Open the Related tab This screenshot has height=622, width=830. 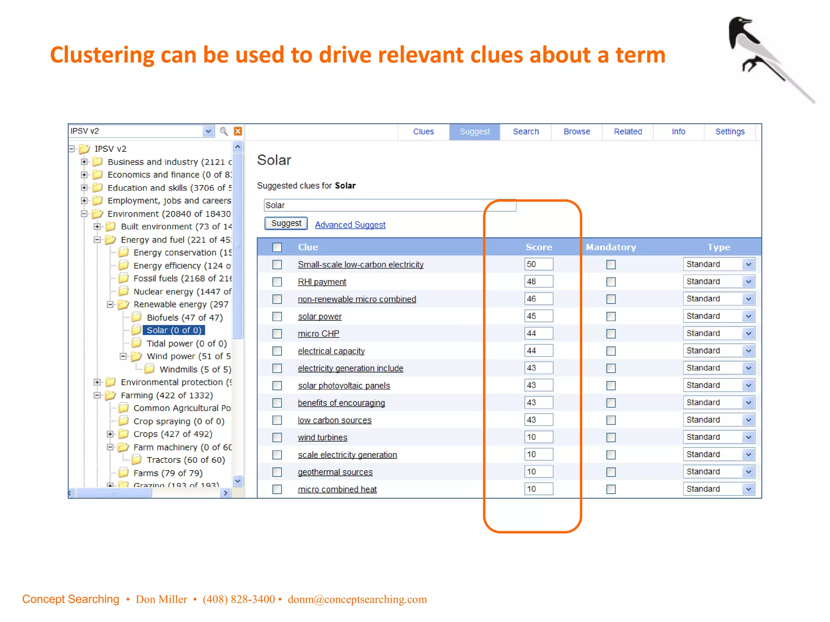[628, 132]
